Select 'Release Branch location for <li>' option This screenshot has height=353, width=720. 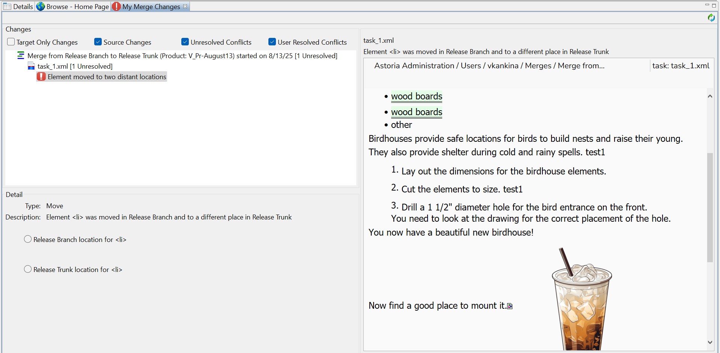pos(28,239)
